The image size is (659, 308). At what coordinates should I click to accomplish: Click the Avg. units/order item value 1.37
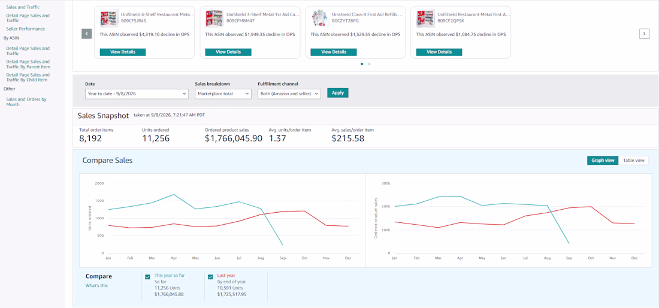pyautogui.click(x=277, y=138)
